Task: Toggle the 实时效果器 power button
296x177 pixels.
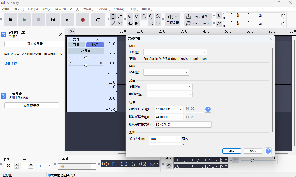Action: (x=3, y=35)
